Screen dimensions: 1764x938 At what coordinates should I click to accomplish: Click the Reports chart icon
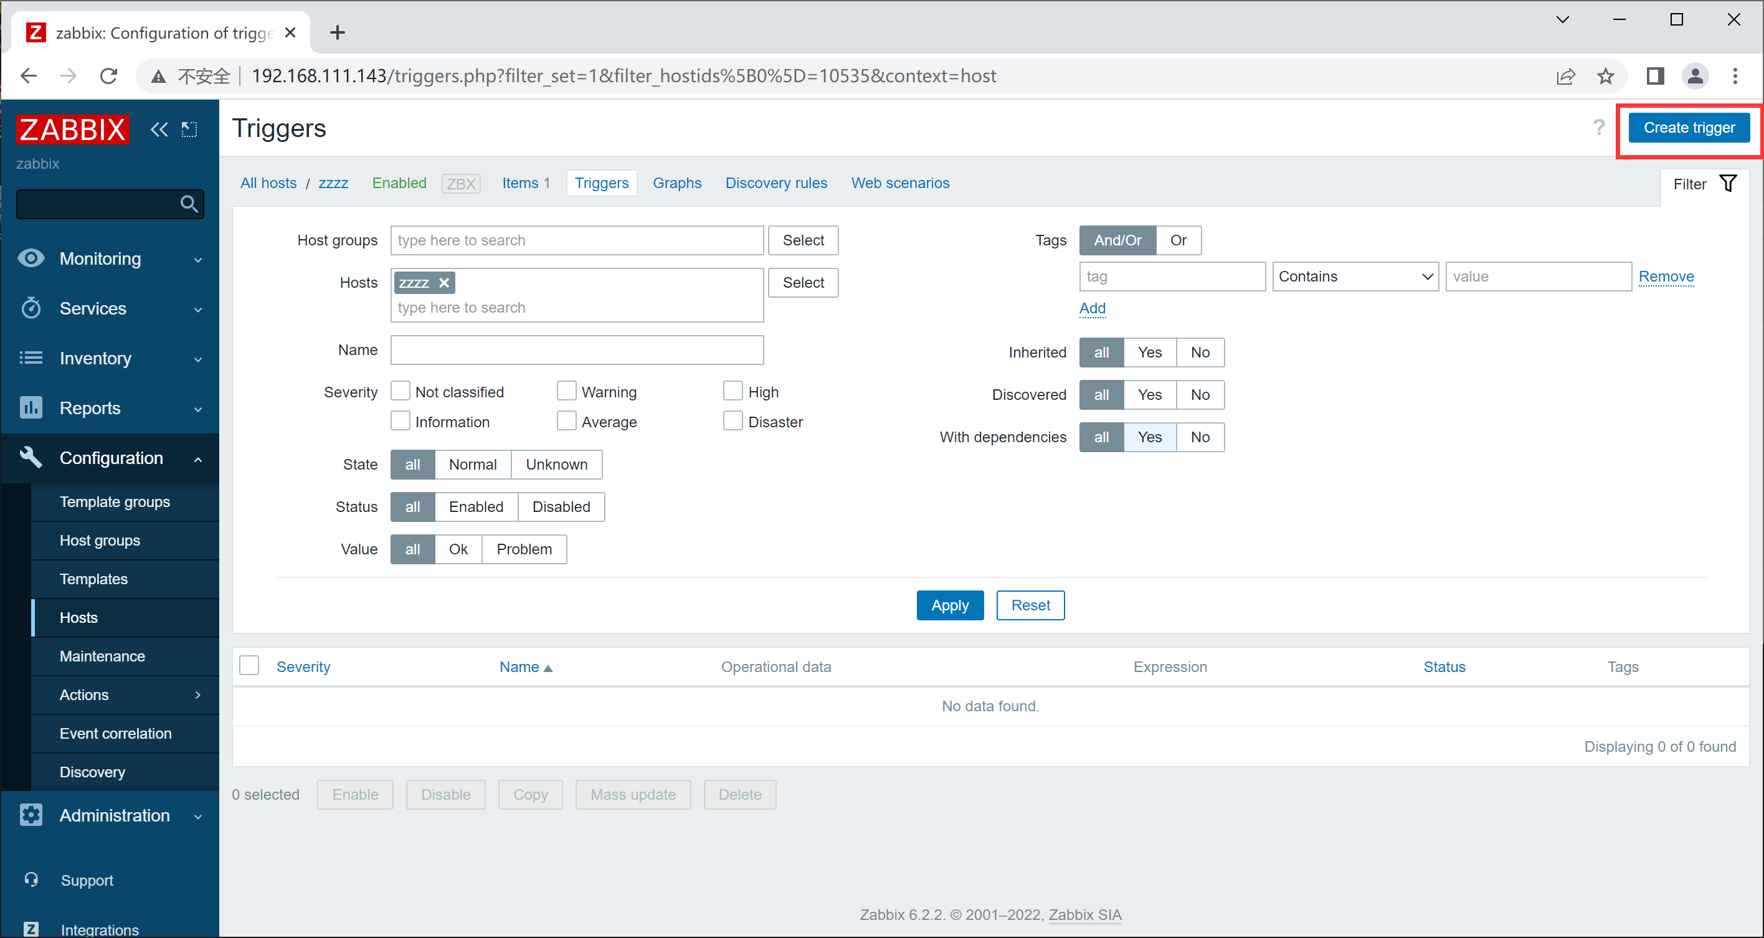31,407
